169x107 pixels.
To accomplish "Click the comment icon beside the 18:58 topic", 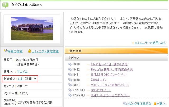I will pos(70,80).
